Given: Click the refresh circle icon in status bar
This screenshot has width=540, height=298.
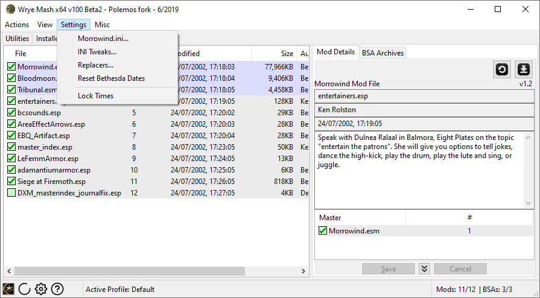Looking at the screenshot, I should tap(25, 289).
